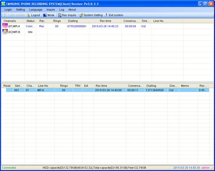Open the About menu
This screenshot has width=215, height=171.
click(72, 10)
